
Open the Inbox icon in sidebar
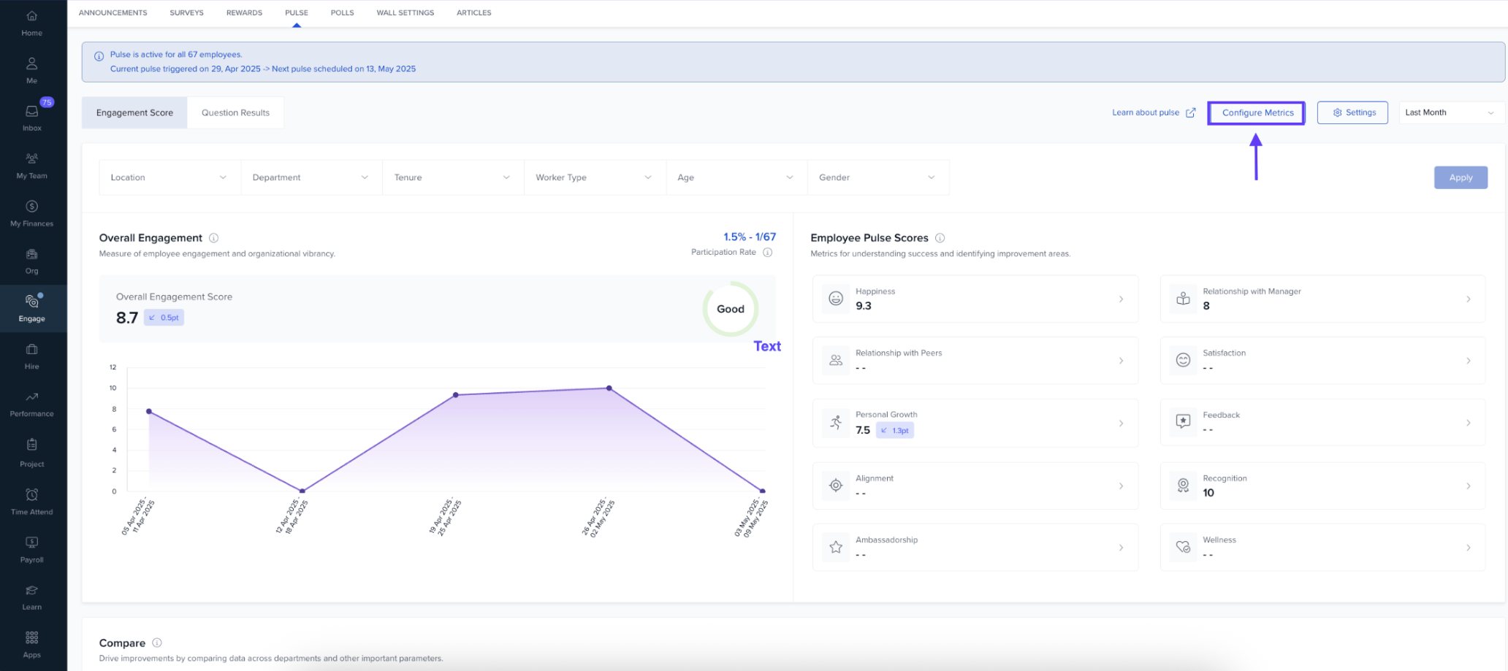tap(32, 112)
